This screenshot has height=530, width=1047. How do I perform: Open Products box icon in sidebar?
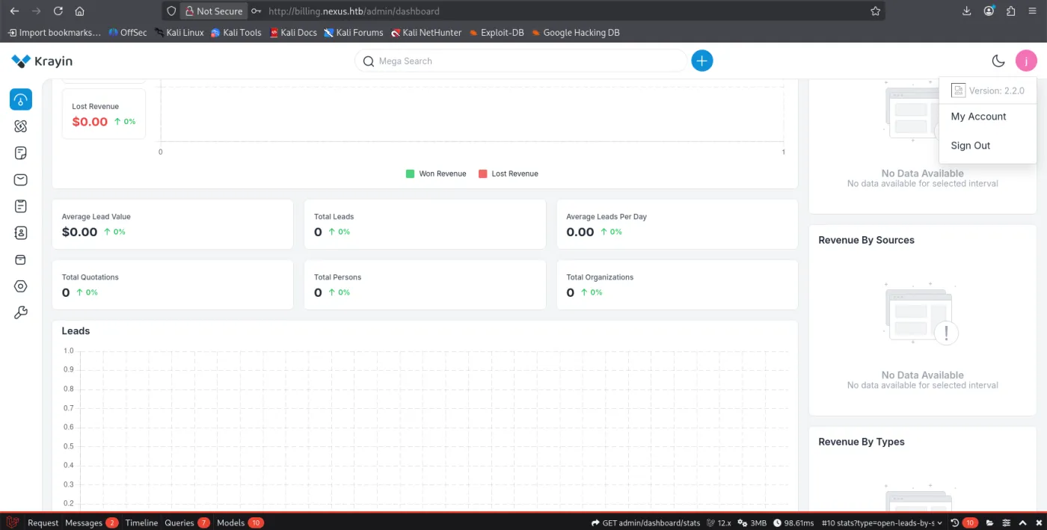[21, 259]
